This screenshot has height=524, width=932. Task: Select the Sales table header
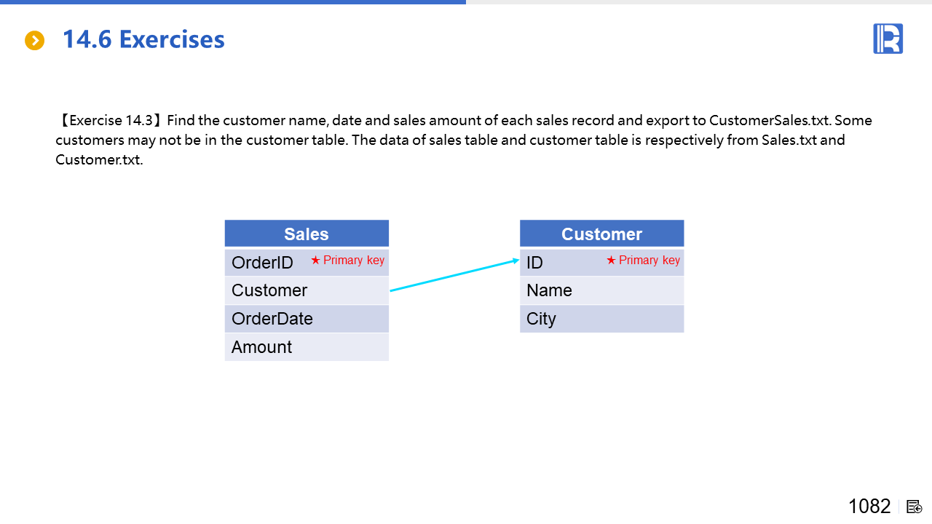click(307, 234)
